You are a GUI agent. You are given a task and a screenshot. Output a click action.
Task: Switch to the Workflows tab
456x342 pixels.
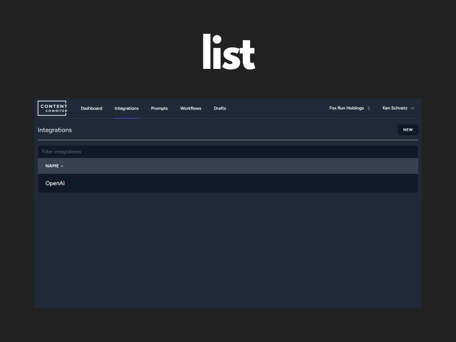pos(191,108)
